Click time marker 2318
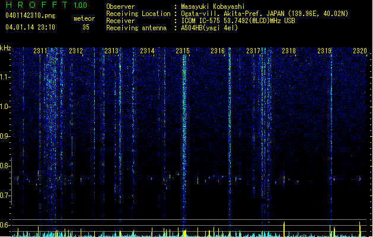Viewport: 373px width, 237px height. click(289, 50)
